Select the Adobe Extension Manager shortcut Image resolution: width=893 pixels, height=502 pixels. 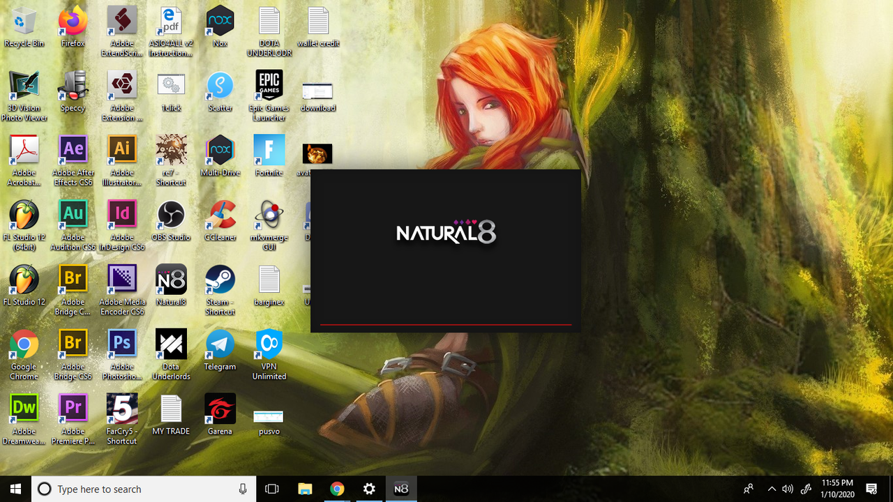[x=122, y=96]
